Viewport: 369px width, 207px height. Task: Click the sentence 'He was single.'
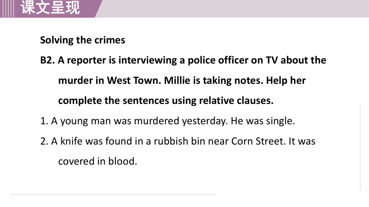tap(263, 121)
